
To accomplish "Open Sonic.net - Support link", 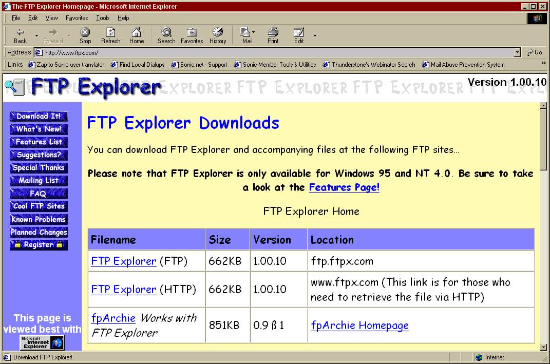I will pyautogui.click(x=199, y=65).
